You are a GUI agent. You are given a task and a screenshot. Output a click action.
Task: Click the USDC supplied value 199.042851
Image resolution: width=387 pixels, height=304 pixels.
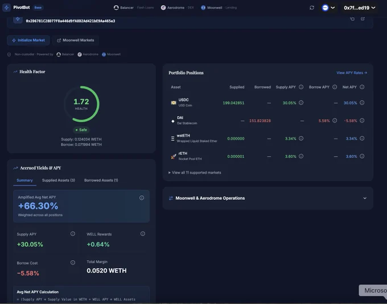point(233,103)
